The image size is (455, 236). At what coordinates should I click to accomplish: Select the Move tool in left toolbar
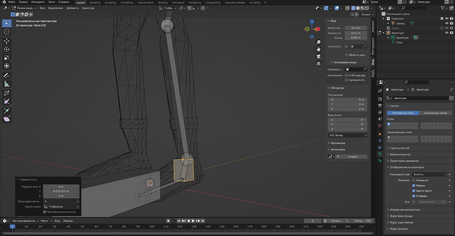coord(6,41)
